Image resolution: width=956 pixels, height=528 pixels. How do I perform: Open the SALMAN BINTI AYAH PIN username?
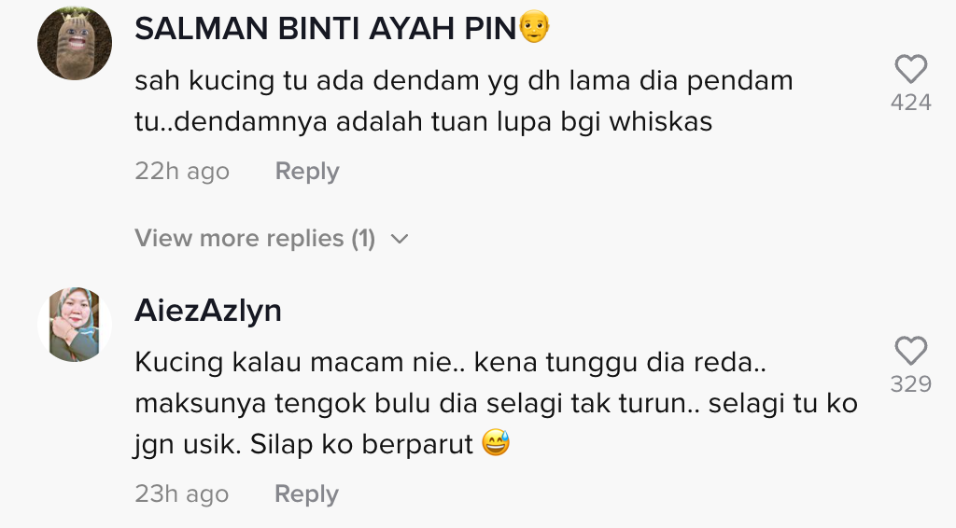[326, 29]
